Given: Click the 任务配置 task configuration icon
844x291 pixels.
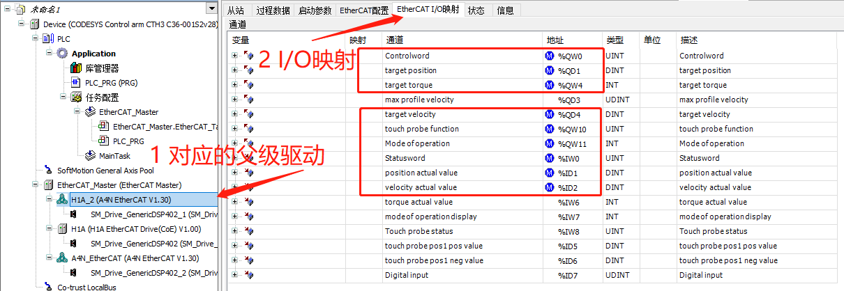Looking at the screenshot, I should coord(76,97).
